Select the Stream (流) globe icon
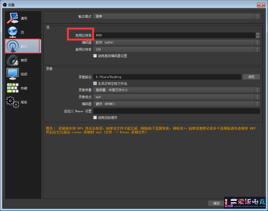The image size is (268, 211). 12,32
